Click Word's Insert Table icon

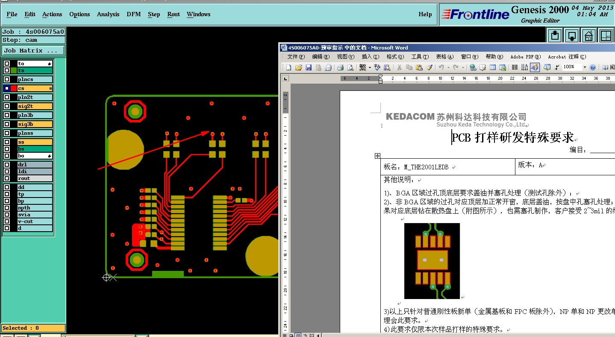(492, 67)
